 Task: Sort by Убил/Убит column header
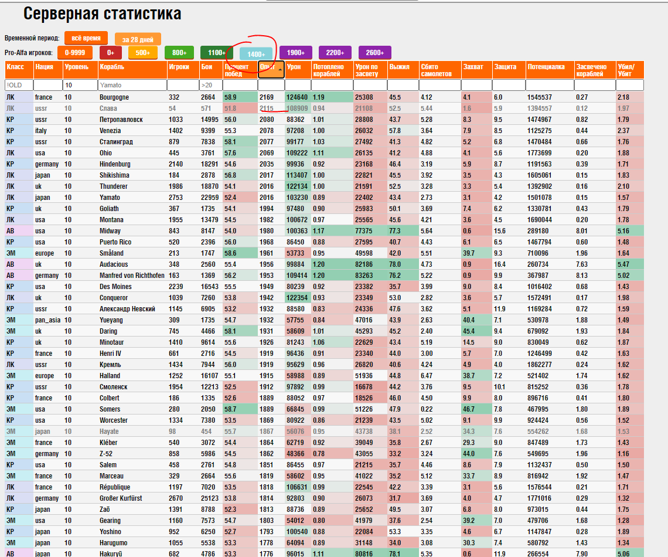coord(630,70)
